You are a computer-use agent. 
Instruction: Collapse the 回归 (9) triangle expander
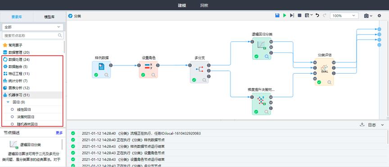pyautogui.click(x=8, y=102)
